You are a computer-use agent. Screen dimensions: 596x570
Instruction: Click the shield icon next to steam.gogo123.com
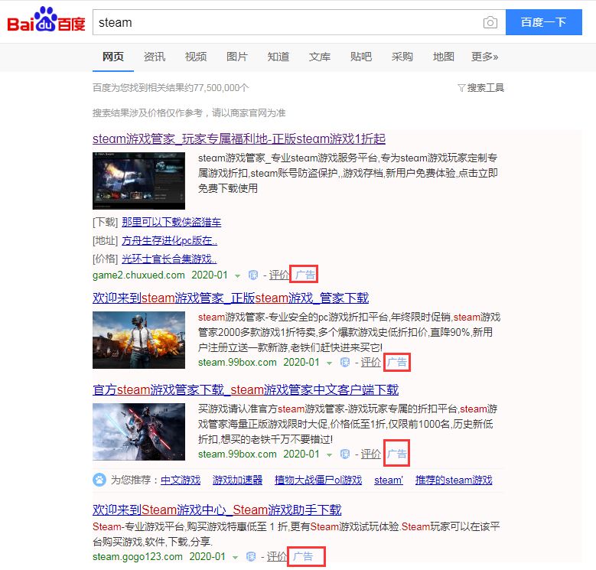point(251,557)
